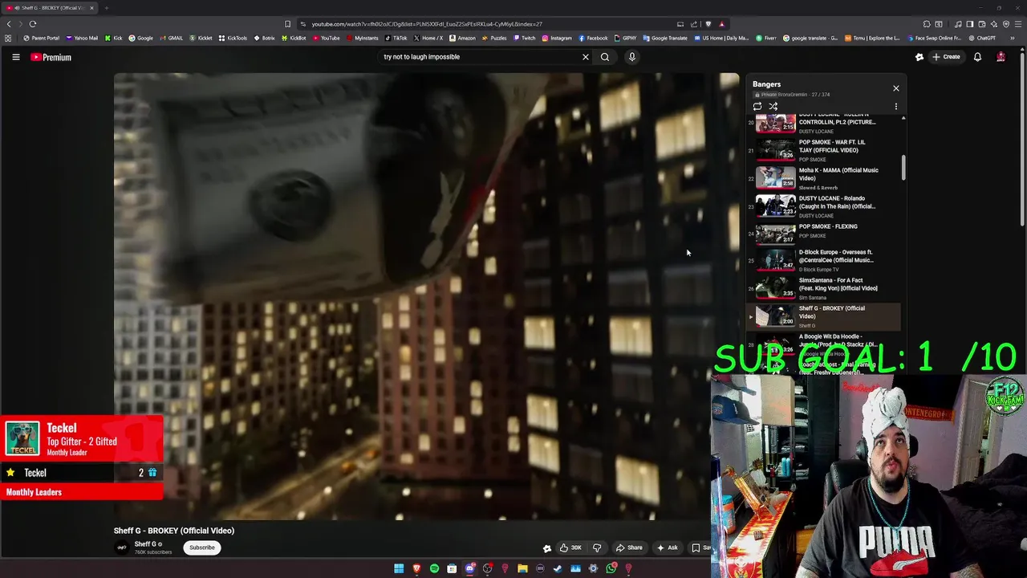Screen dimensions: 1027x578
Task: Open the Sheff G channel name link
Action: pyautogui.click(x=145, y=544)
